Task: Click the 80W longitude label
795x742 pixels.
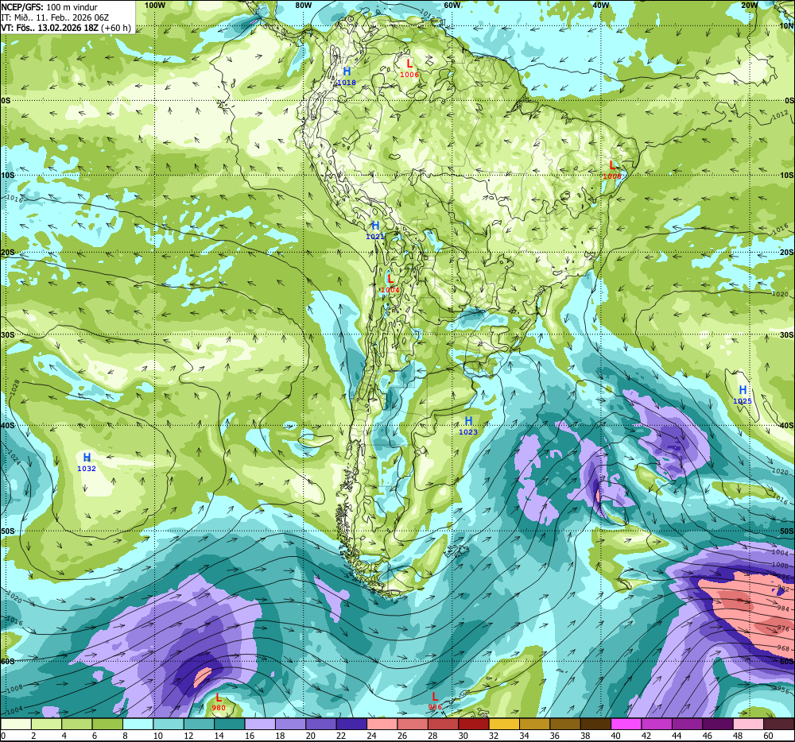Action: [x=303, y=5]
